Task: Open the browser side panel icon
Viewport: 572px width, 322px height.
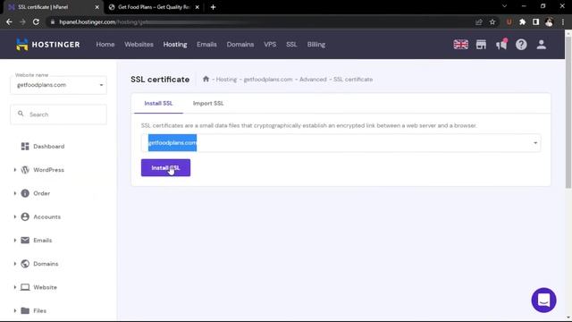Action: click(x=535, y=21)
